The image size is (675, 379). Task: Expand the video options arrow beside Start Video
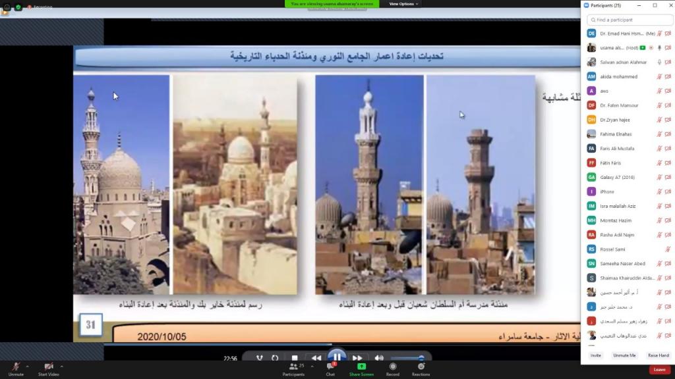(62, 366)
